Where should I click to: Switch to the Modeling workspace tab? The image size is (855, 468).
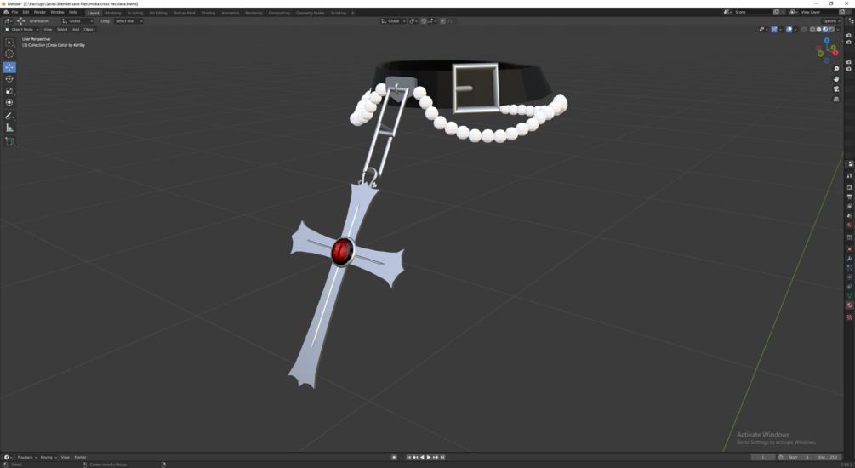(x=113, y=13)
